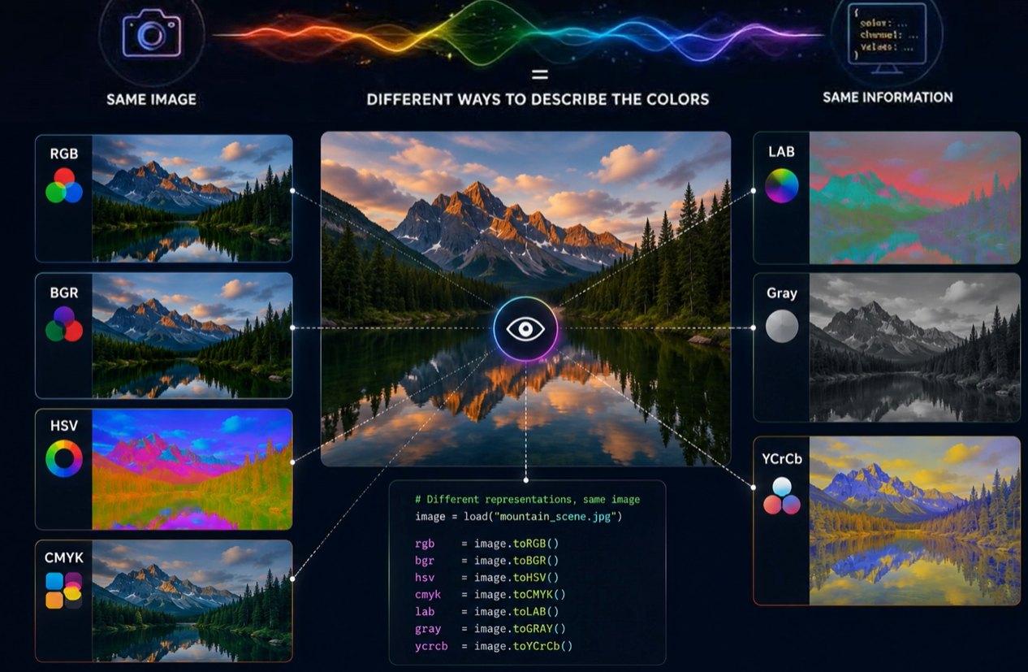The width and height of the screenshot is (1028, 672).
Task: Select the BGR overlapping circles icon
Action: click(x=64, y=323)
